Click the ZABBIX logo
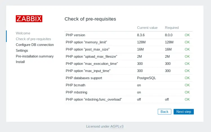 tap(29, 18)
